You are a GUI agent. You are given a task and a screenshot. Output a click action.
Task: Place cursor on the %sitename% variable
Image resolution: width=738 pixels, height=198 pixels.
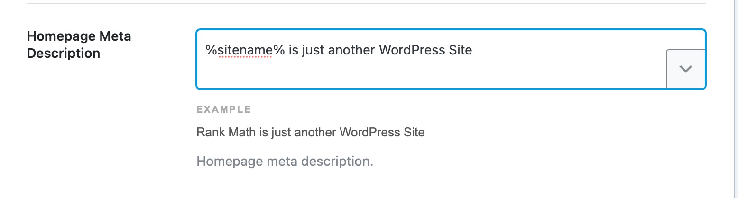tap(245, 50)
